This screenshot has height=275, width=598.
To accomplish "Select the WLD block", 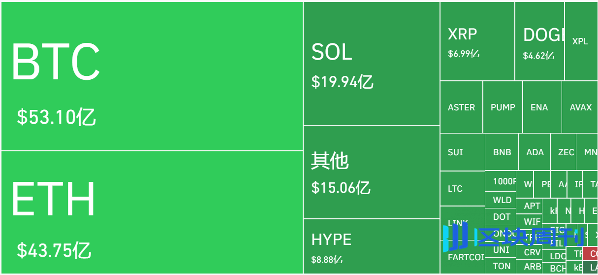I will (x=502, y=200).
